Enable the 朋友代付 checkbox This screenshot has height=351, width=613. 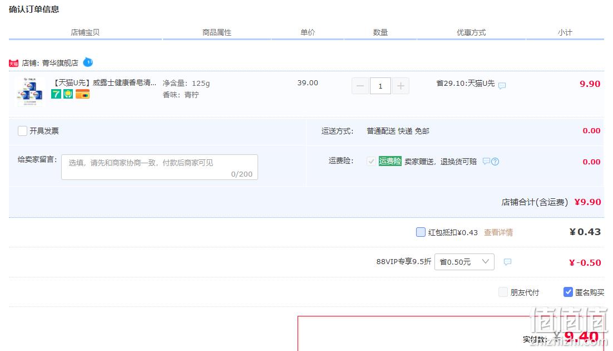(x=503, y=292)
